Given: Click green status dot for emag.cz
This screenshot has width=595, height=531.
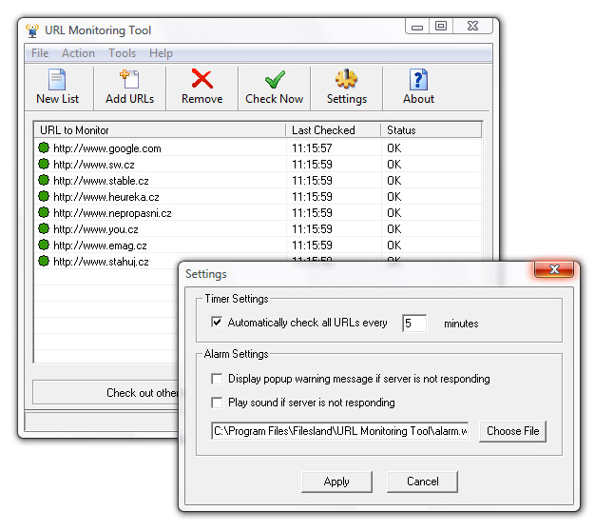Looking at the screenshot, I should [44, 245].
